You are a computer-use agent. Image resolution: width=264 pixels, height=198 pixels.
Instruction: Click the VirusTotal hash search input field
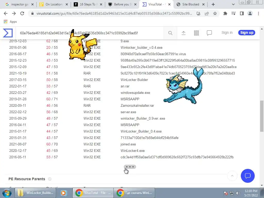click(x=90, y=33)
